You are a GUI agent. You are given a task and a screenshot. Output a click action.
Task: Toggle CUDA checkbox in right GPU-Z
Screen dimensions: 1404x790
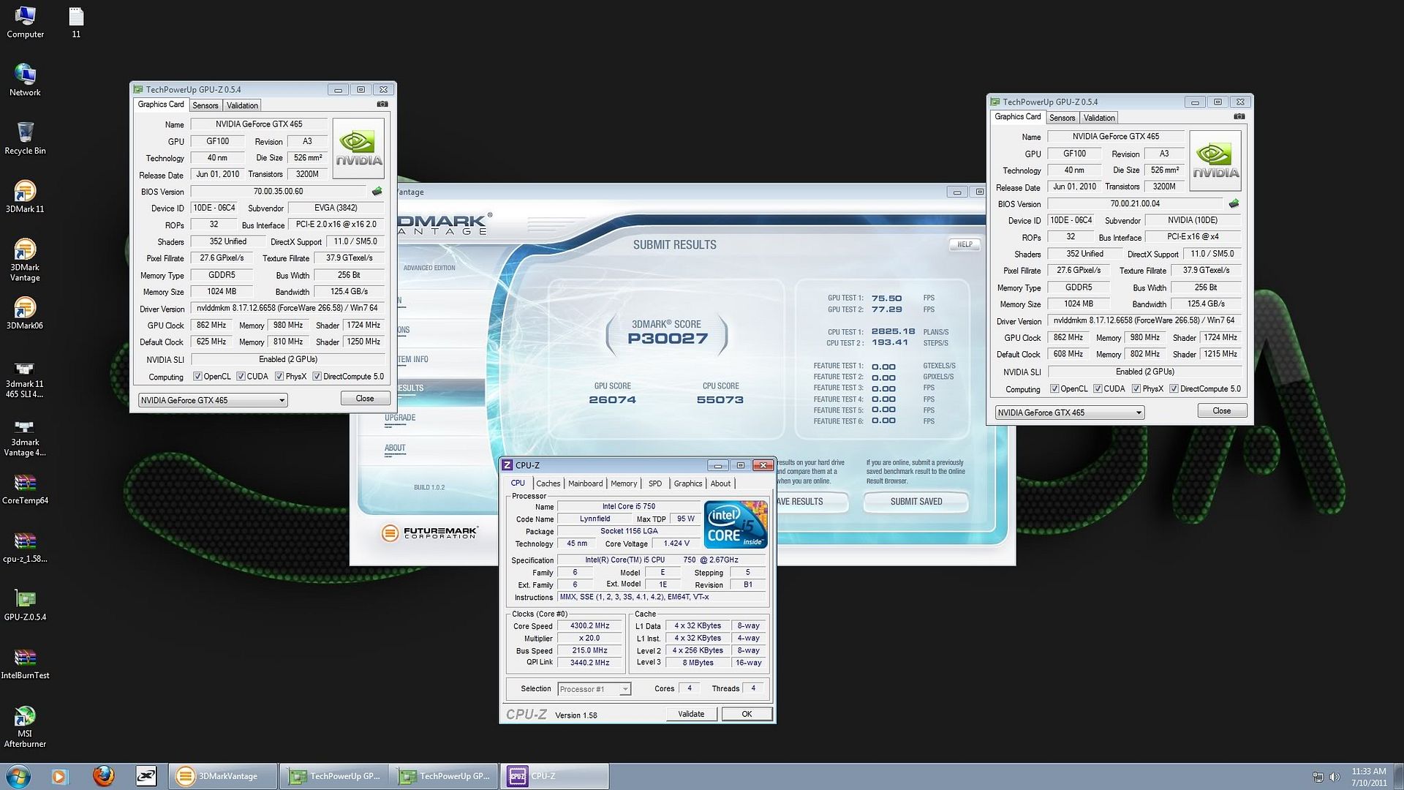point(1098,389)
